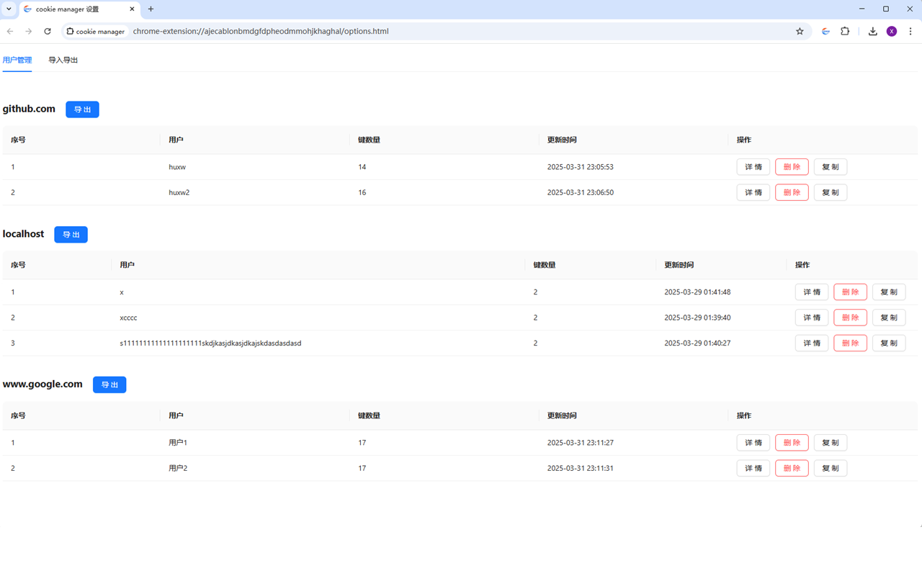The image size is (922, 576).
Task: Open the Chrome three-dot menu
Action: (x=910, y=31)
